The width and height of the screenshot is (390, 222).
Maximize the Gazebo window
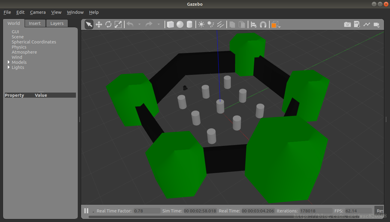(x=380, y=4)
